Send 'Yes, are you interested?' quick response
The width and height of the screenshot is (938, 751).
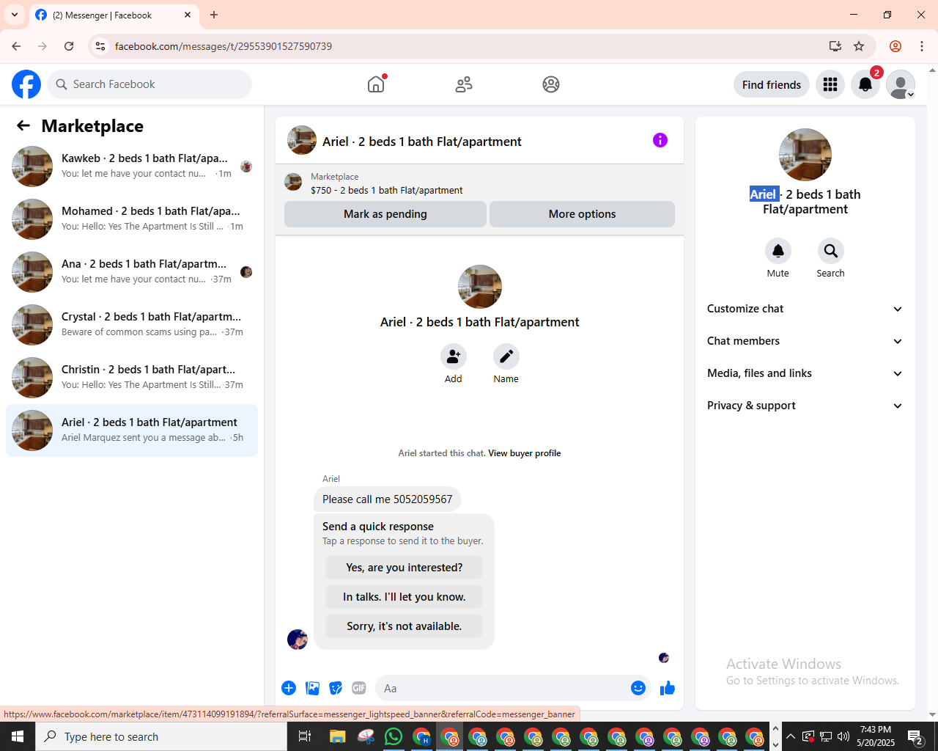[405, 568]
